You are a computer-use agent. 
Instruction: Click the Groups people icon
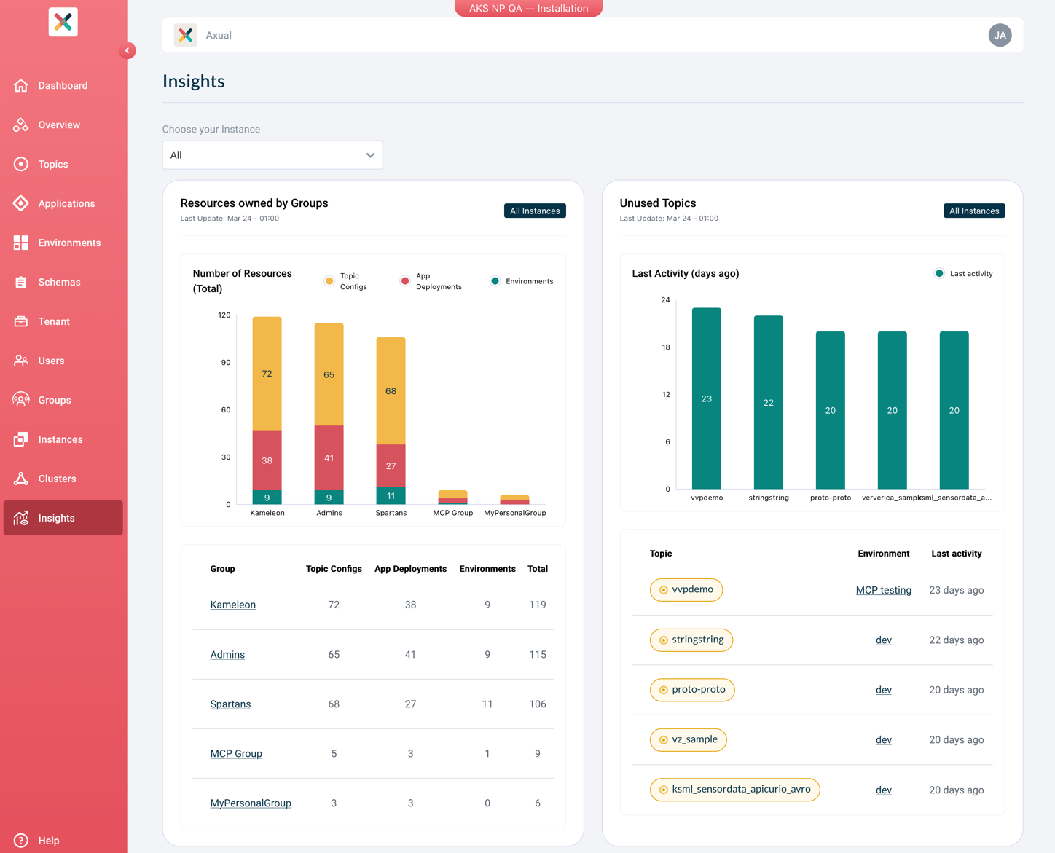(x=20, y=400)
